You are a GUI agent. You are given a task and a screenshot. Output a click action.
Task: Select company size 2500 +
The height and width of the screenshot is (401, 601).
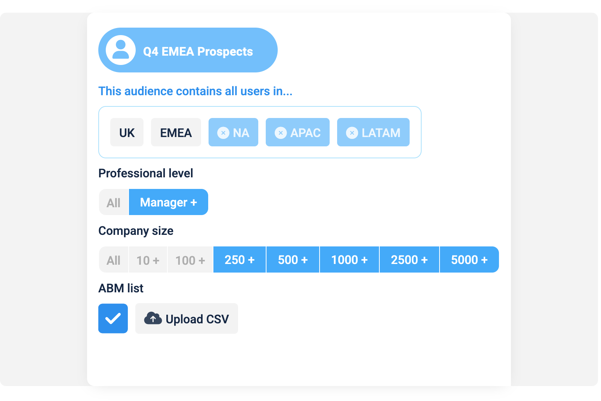[409, 260]
